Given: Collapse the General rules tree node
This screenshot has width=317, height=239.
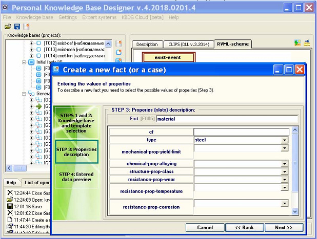Looking at the screenshot, I should [24, 94].
